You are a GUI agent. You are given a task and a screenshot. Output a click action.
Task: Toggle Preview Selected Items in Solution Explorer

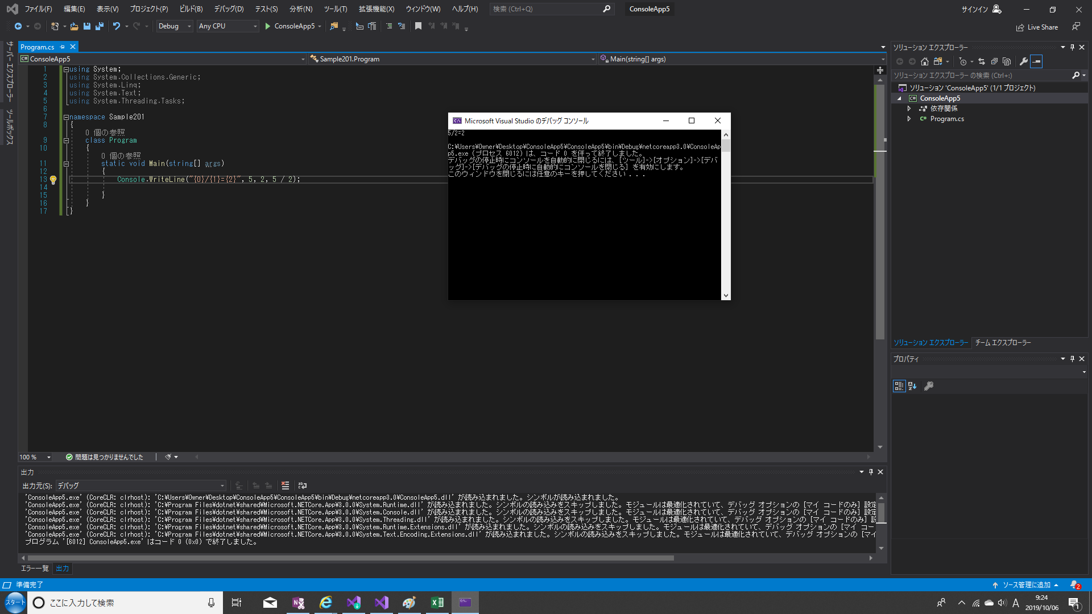click(x=1036, y=61)
